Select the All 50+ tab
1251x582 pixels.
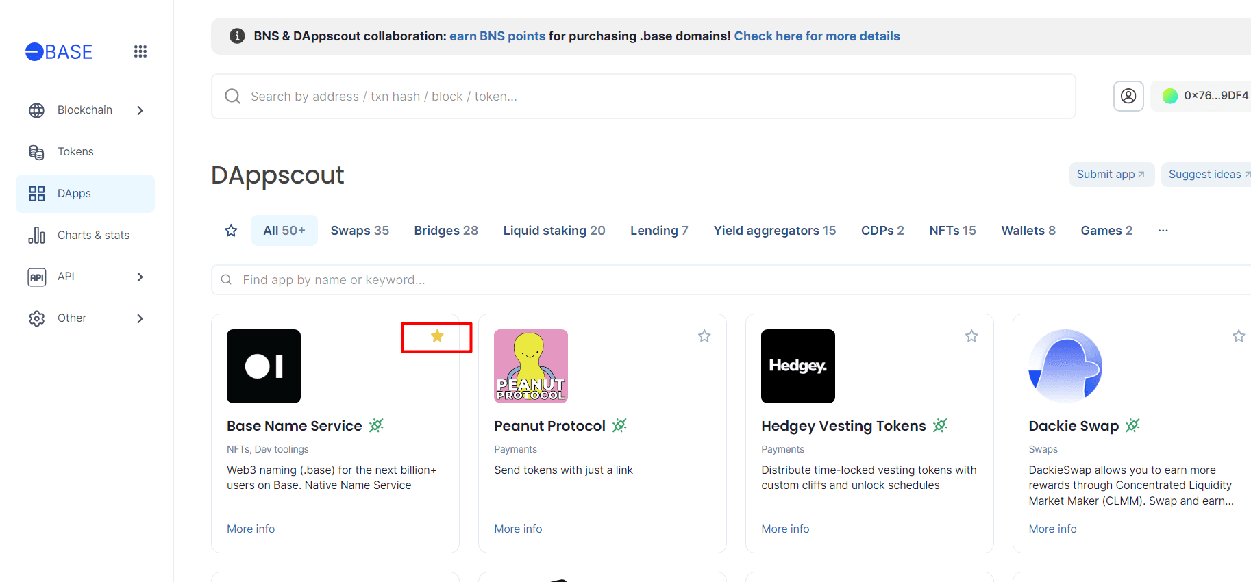click(x=284, y=231)
